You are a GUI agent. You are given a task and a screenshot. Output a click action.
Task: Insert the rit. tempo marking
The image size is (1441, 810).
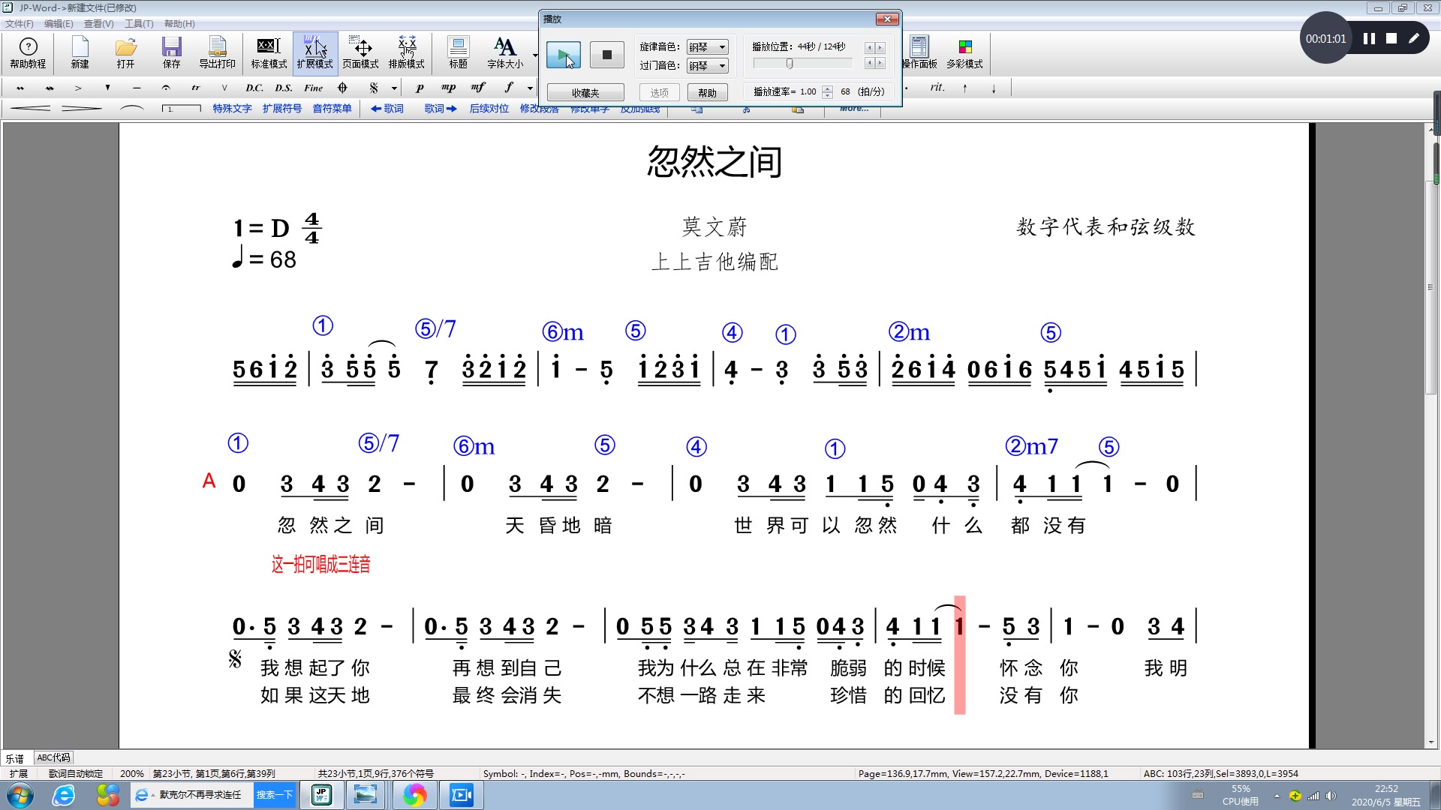click(x=937, y=88)
